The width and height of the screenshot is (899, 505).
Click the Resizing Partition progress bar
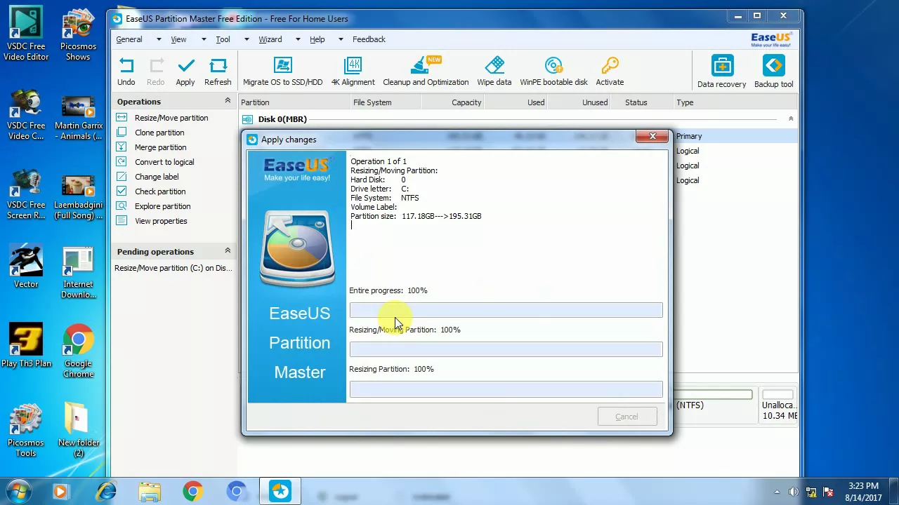506,389
